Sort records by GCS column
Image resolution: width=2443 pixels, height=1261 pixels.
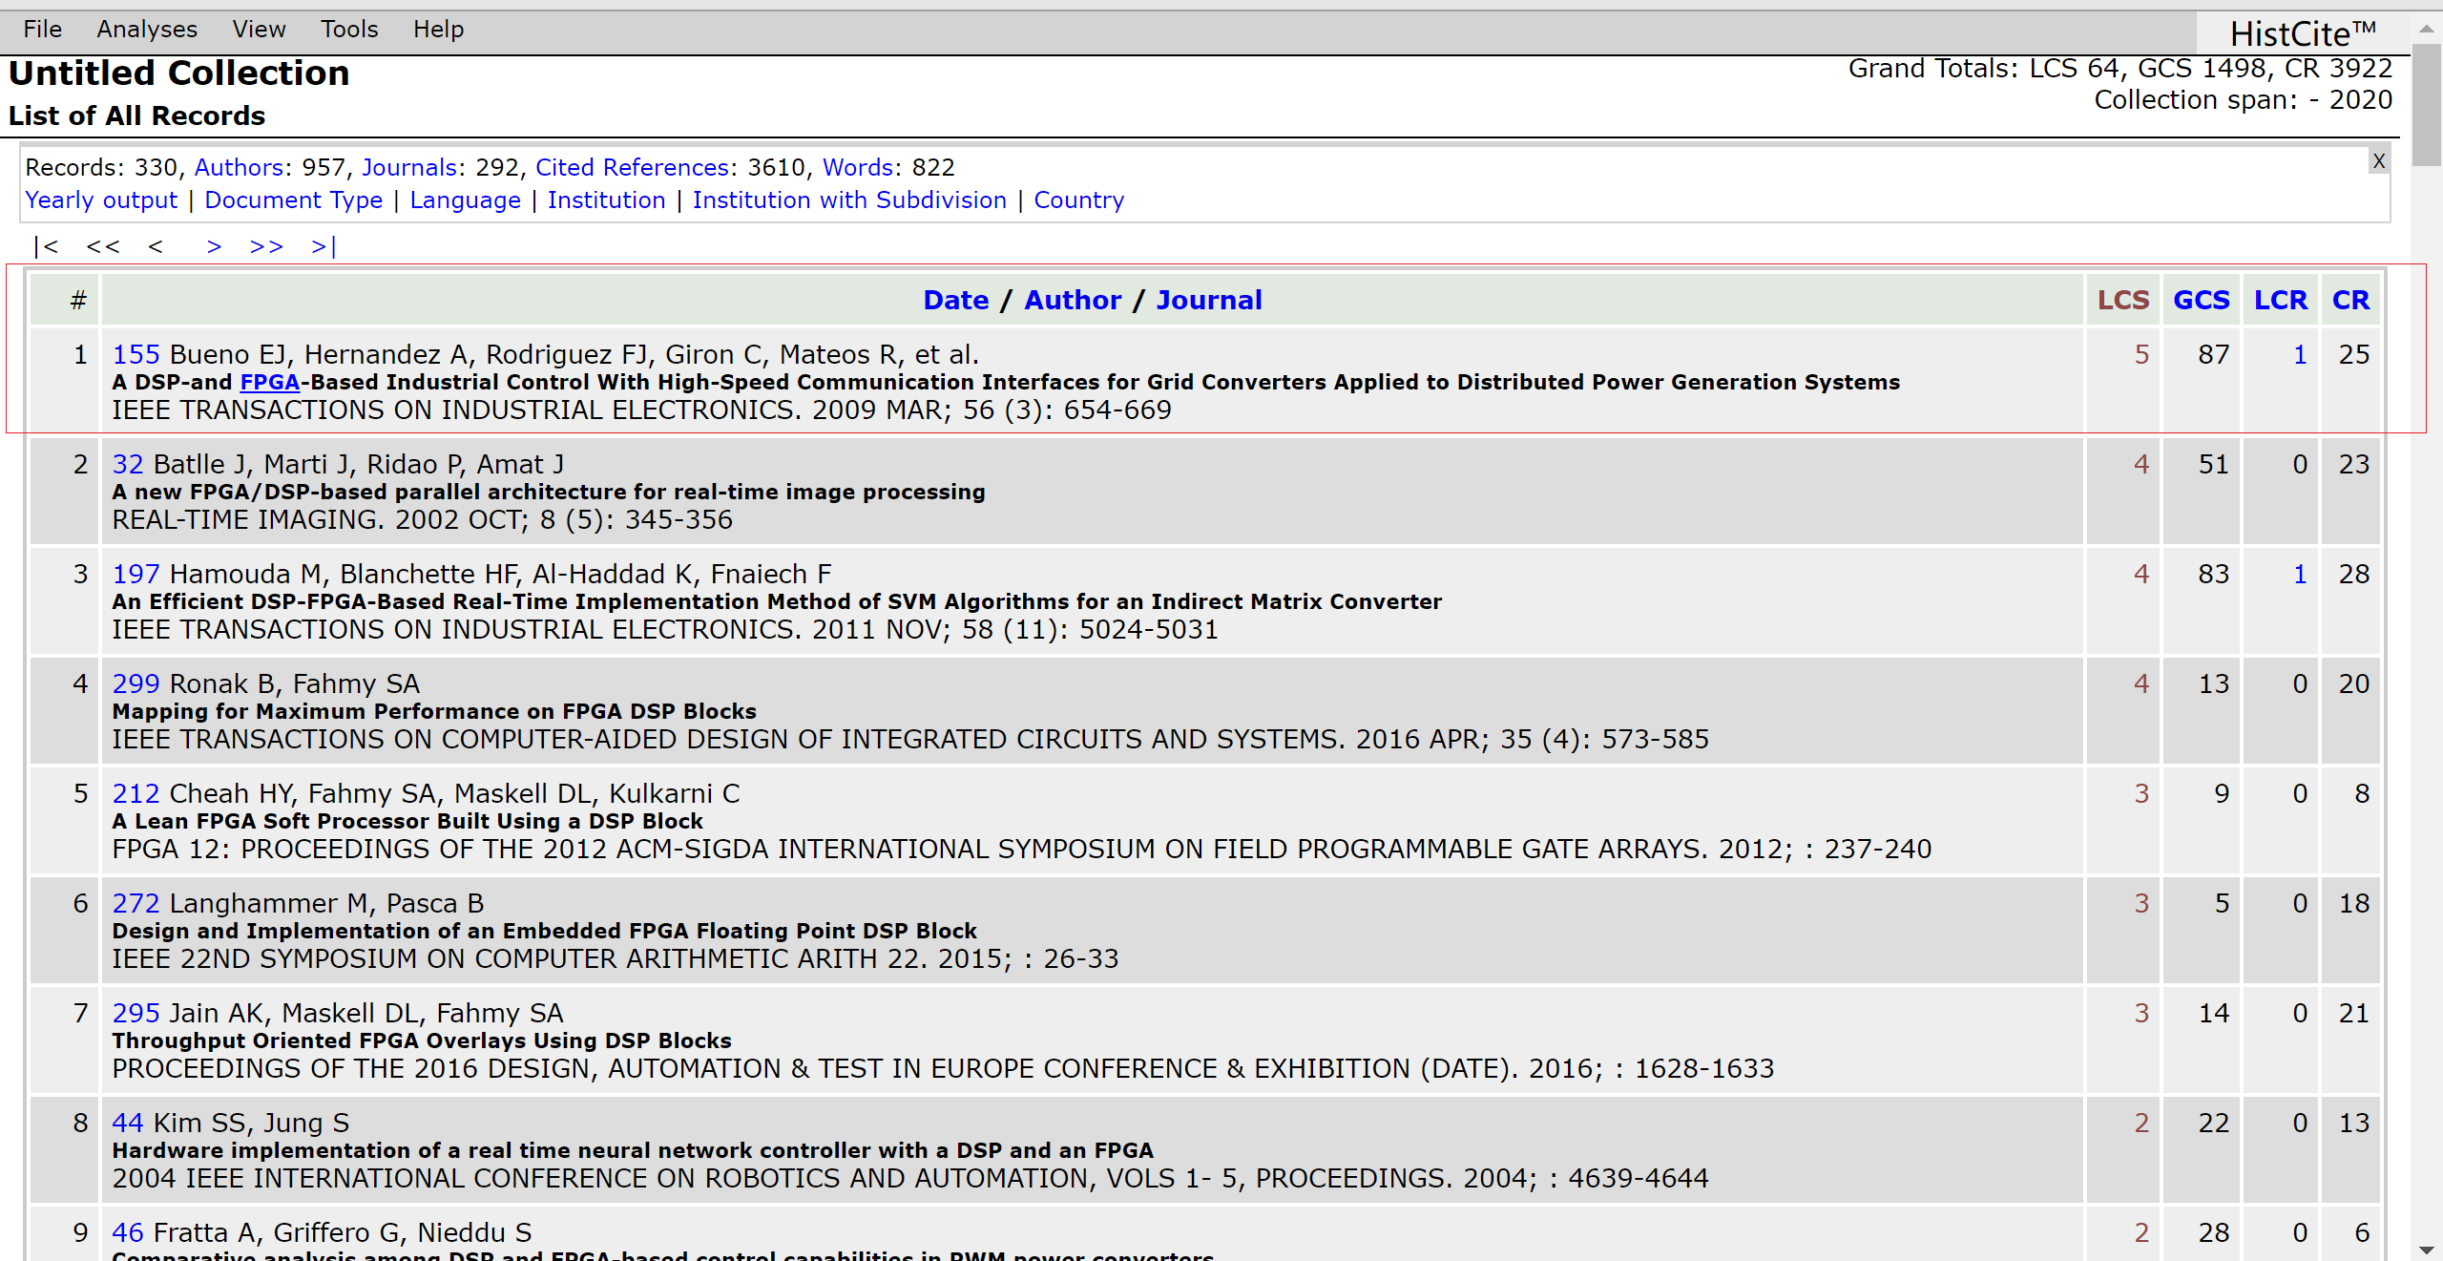[x=2201, y=300]
